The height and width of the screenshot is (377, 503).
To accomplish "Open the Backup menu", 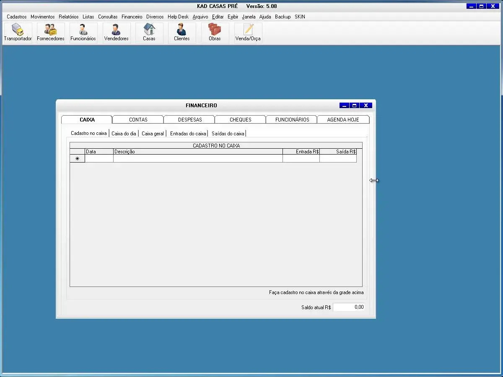I will coord(283,17).
